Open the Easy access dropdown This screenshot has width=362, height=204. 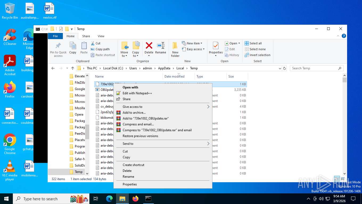pos(194,49)
